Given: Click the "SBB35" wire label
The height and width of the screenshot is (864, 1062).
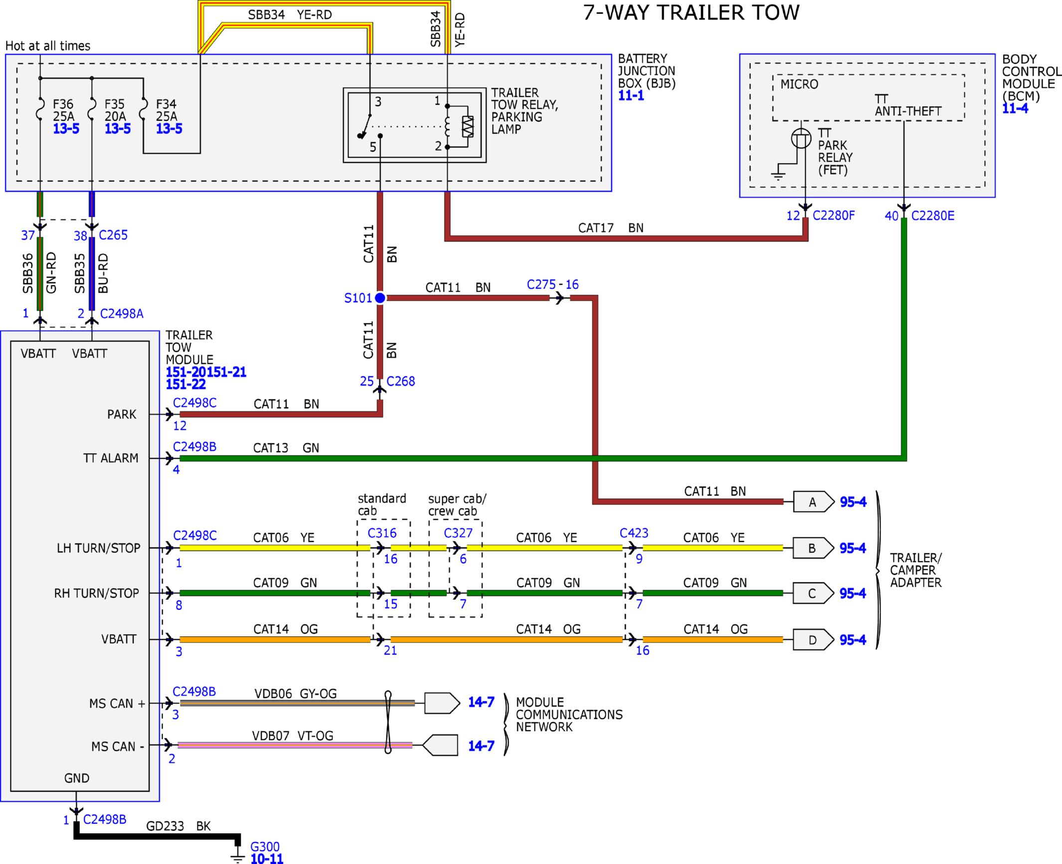Looking at the screenshot, I should coord(80,273).
